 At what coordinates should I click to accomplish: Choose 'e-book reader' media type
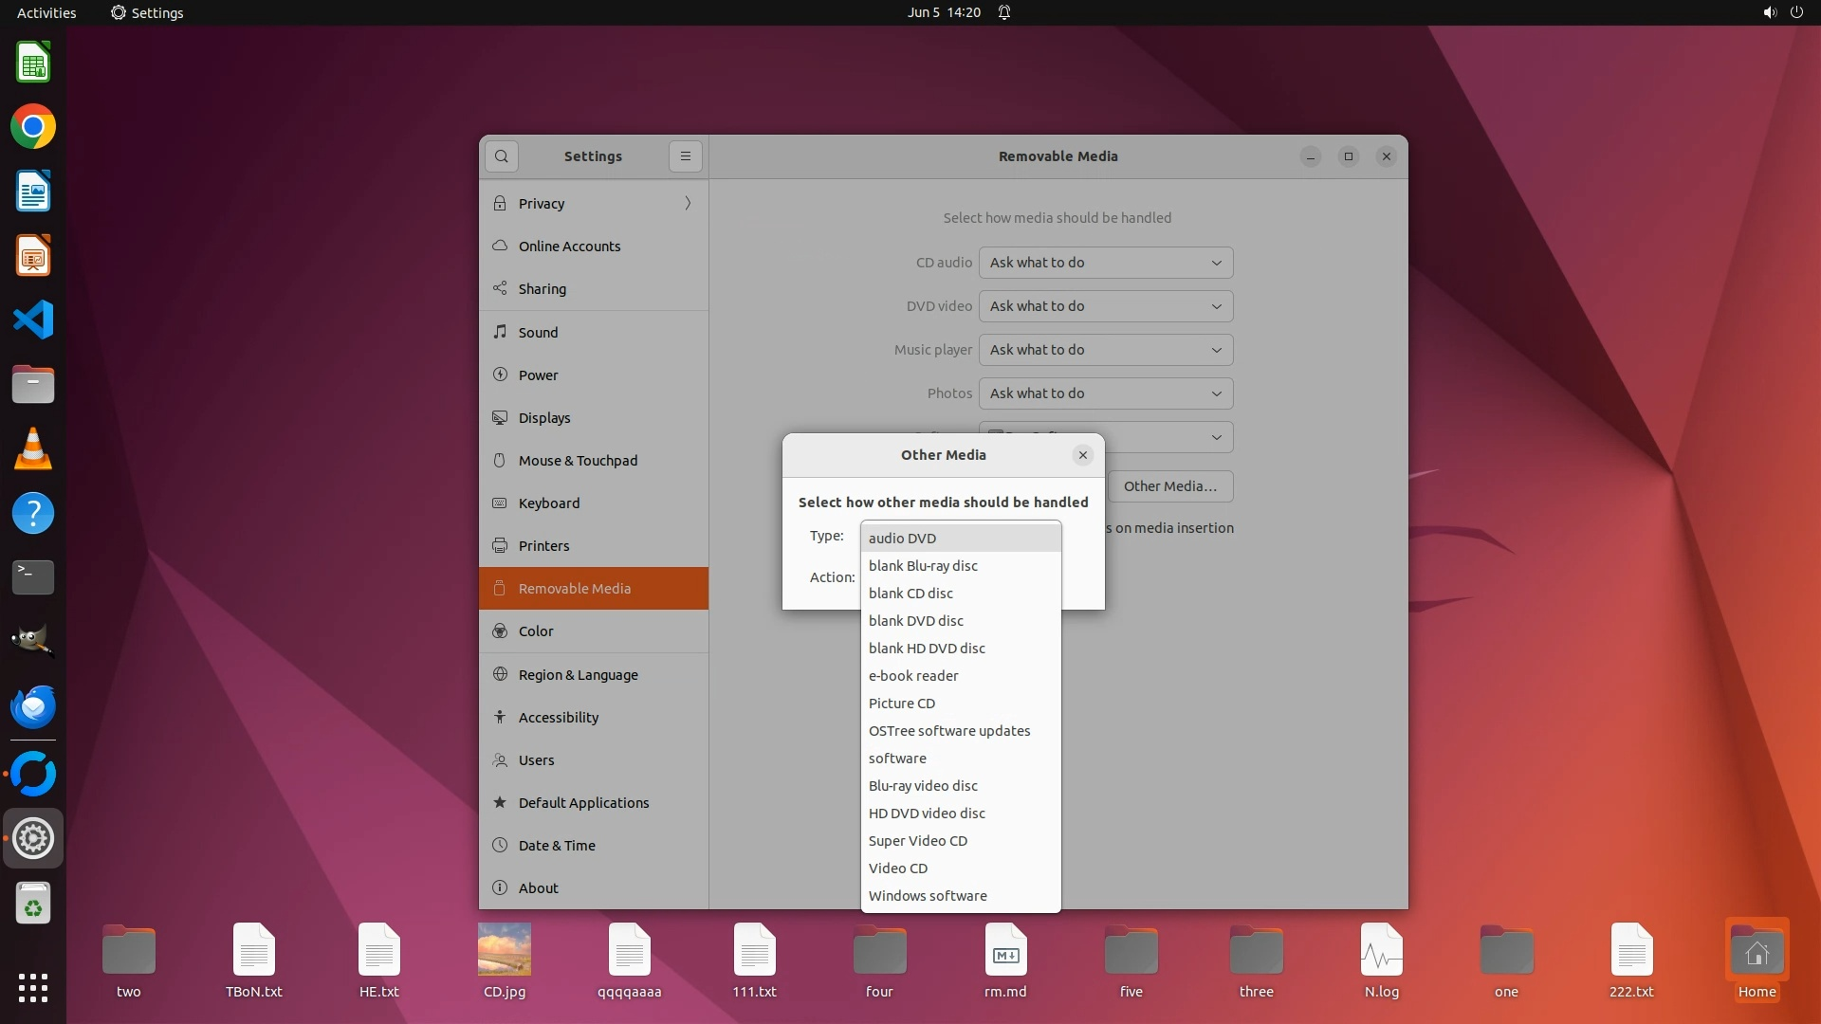click(x=913, y=675)
